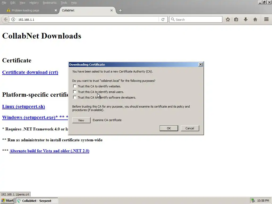This screenshot has width=272, height=204.
Task: Open the hamburger menu
Action: pos(266,19)
